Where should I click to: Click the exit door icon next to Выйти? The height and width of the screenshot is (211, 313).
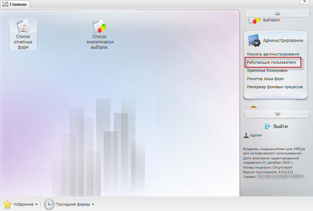pos(268,126)
